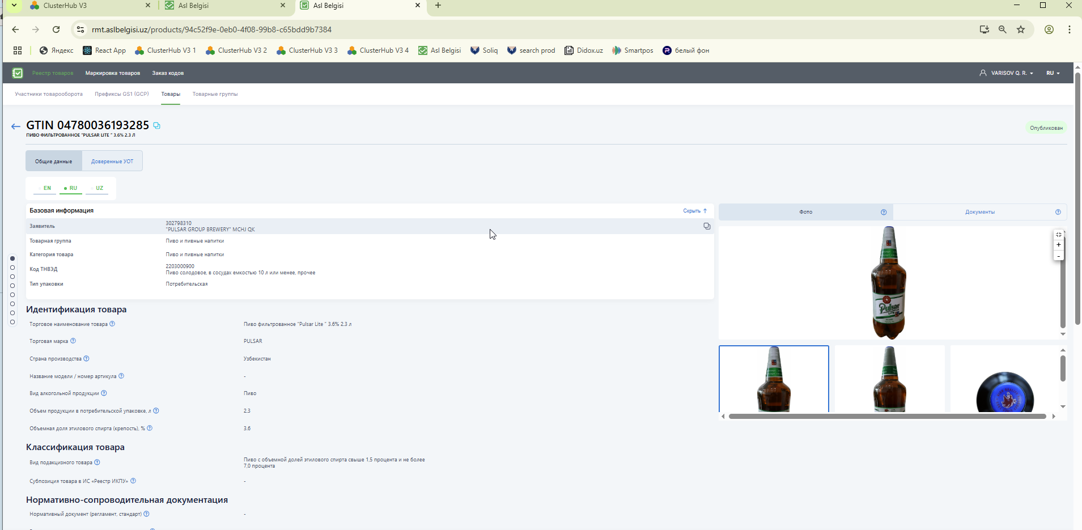The height and width of the screenshot is (530, 1082).
Task: Click the install app icon in address bar
Action: pyautogui.click(x=985, y=29)
